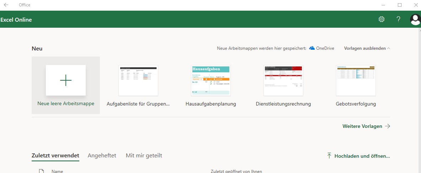The width and height of the screenshot is (421, 173).
Task: Click the file type column icon
Action: pos(41,171)
